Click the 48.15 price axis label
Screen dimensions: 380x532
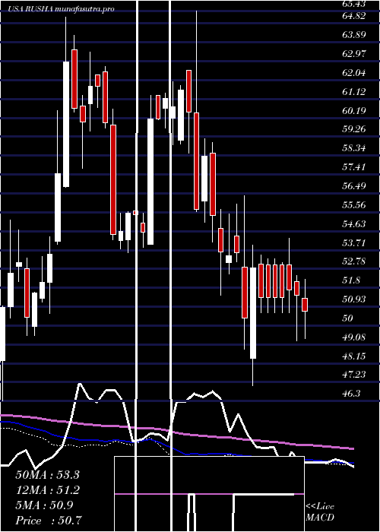[353, 356]
